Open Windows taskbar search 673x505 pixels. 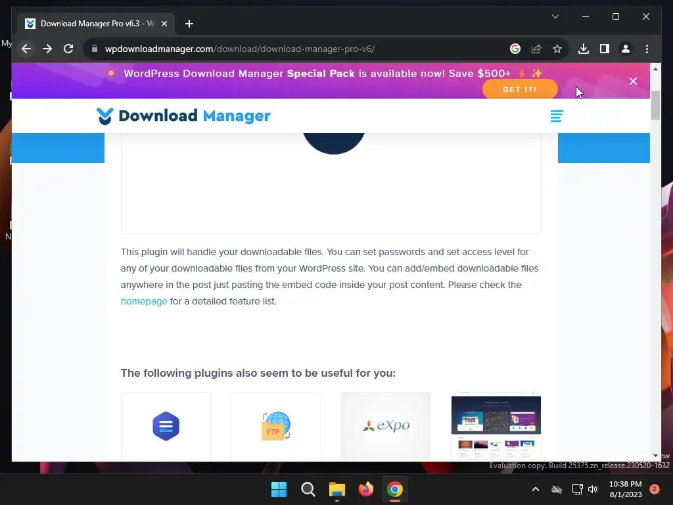[x=308, y=489]
